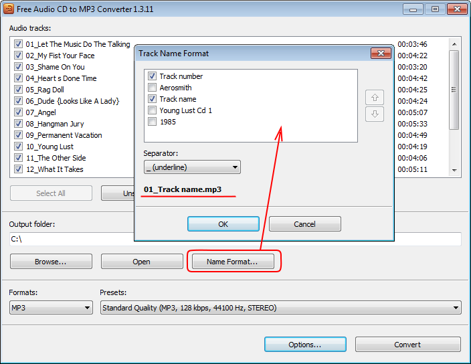Click the scroll down arrow of track list

454,170
